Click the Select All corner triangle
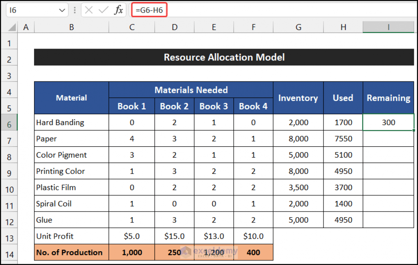 pos(12,27)
